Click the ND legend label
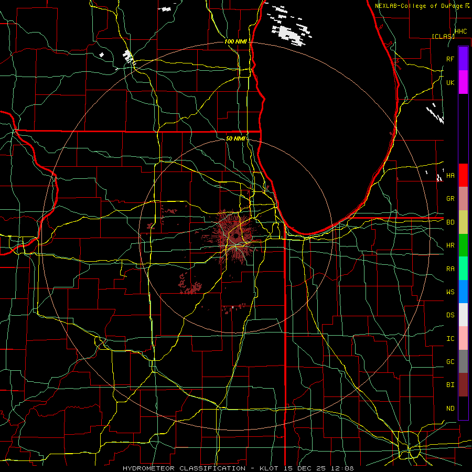 450,409
